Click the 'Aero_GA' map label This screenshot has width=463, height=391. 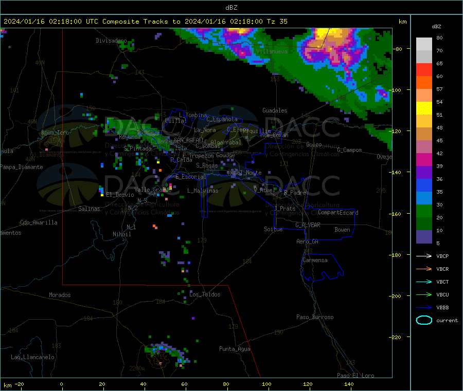click(x=308, y=242)
